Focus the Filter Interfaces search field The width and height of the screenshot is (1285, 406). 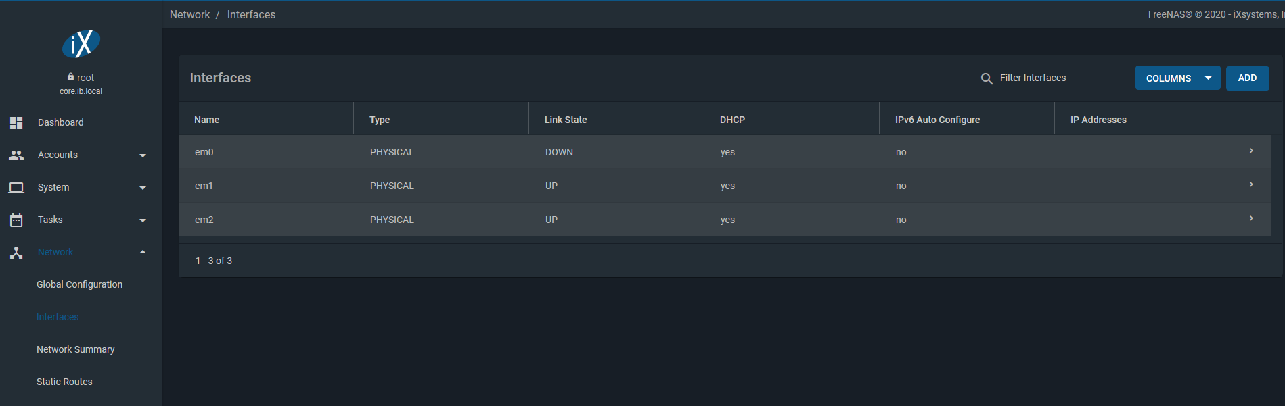pos(1060,78)
